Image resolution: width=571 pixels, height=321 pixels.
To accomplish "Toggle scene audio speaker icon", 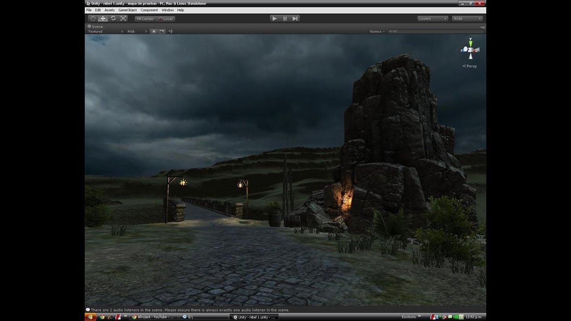I will pos(170,32).
